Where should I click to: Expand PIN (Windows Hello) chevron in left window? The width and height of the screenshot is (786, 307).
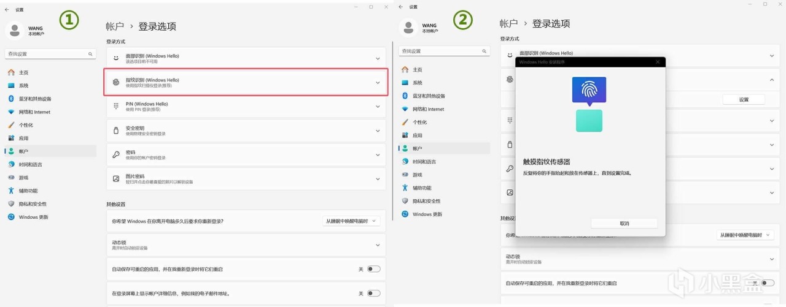click(x=378, y=106)
